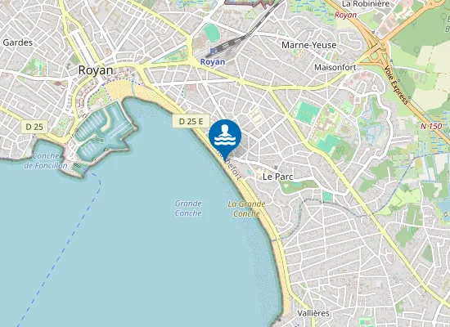Click the green oval stadium near station
Image resolution: width=450 pixels, height=327 pixels.
[x=213, y=33]
